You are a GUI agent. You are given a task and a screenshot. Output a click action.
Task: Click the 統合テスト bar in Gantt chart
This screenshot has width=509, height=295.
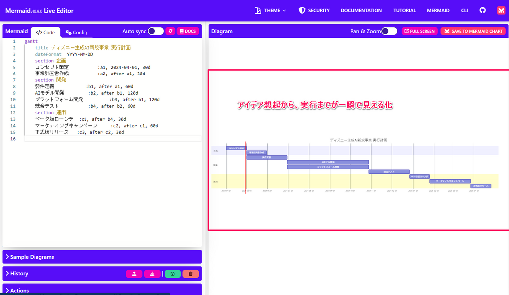[389, 172]
